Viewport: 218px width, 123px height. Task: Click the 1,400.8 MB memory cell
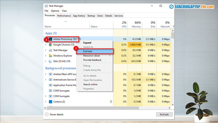(135, 45)
